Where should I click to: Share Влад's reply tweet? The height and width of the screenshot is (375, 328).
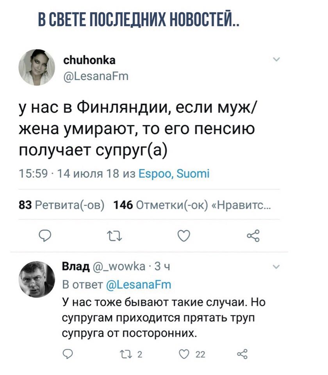(242, 354)
